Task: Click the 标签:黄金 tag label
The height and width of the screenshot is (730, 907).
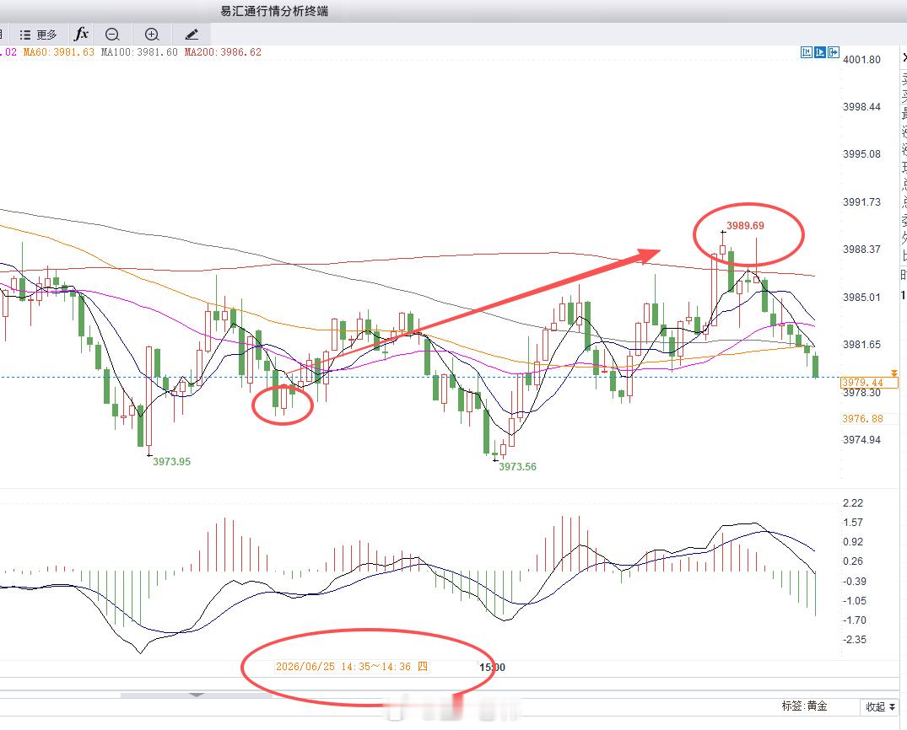Action: [805, 706]
